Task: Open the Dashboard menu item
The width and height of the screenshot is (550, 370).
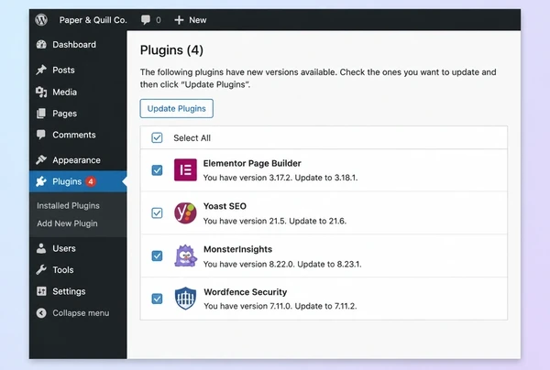Action: click(x=78, y=45)
